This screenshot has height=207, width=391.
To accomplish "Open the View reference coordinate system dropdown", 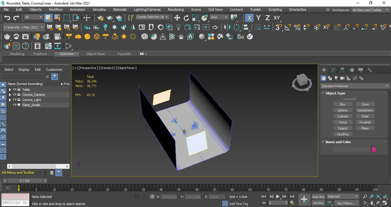I will click(219, 17).
